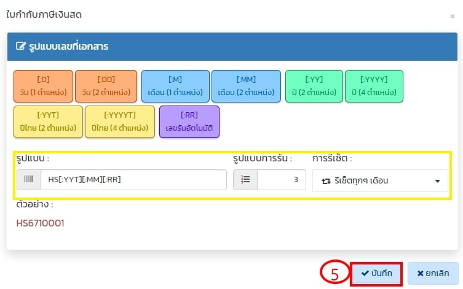This screenshot has width=463, height=289.
Task: Insert the [:D] one-digit day token
Action: pos(44,86)
